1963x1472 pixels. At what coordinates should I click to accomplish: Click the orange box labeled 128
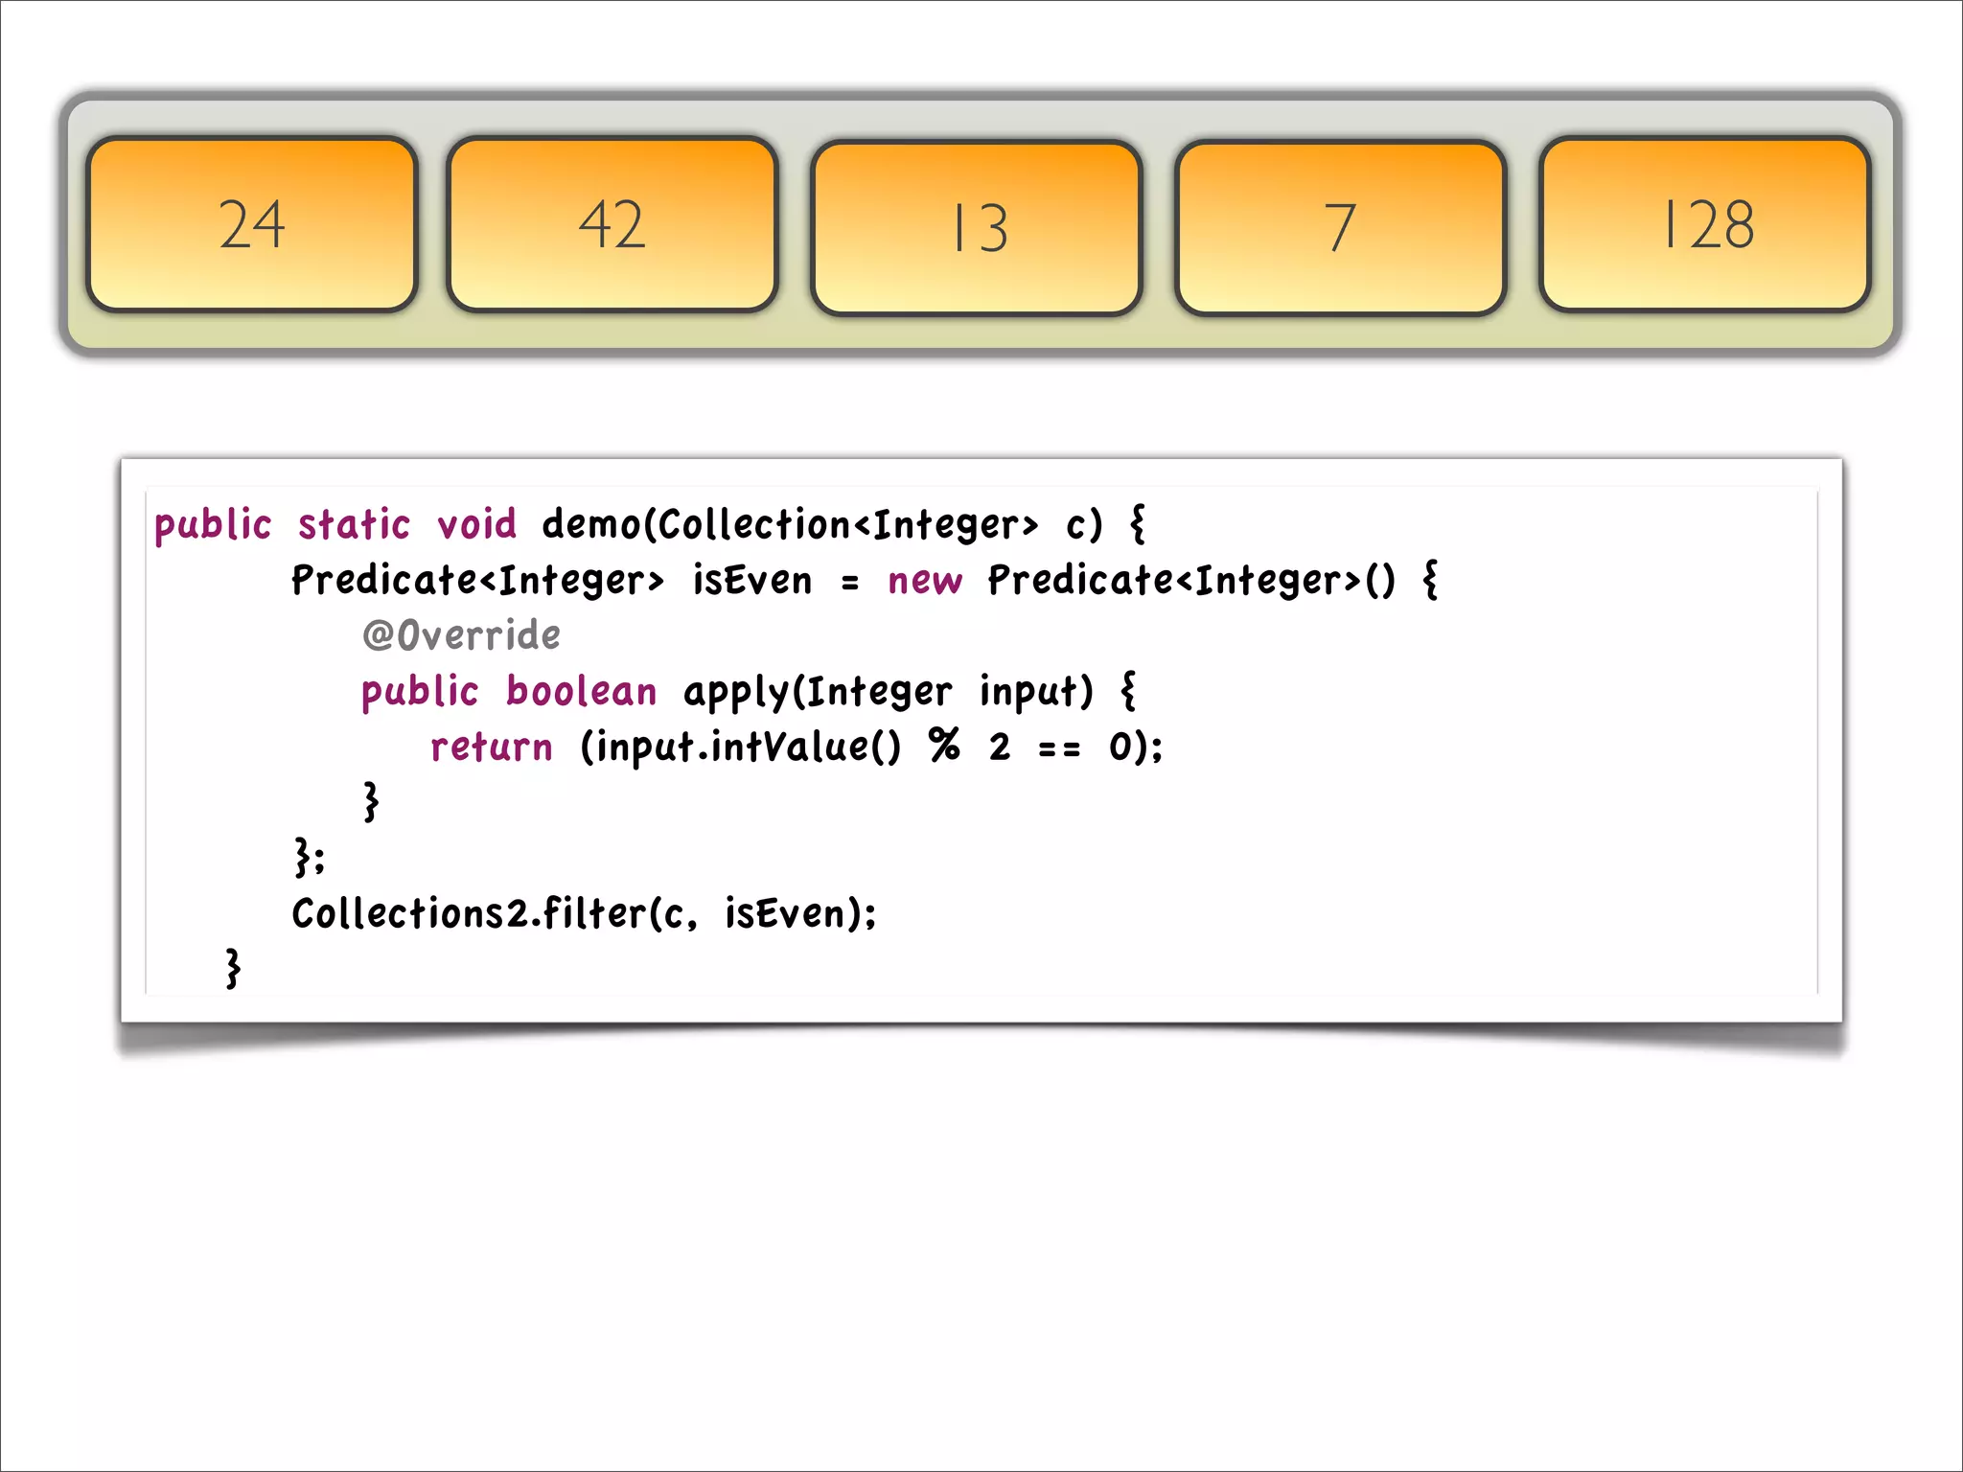[x=1706, y=224]
